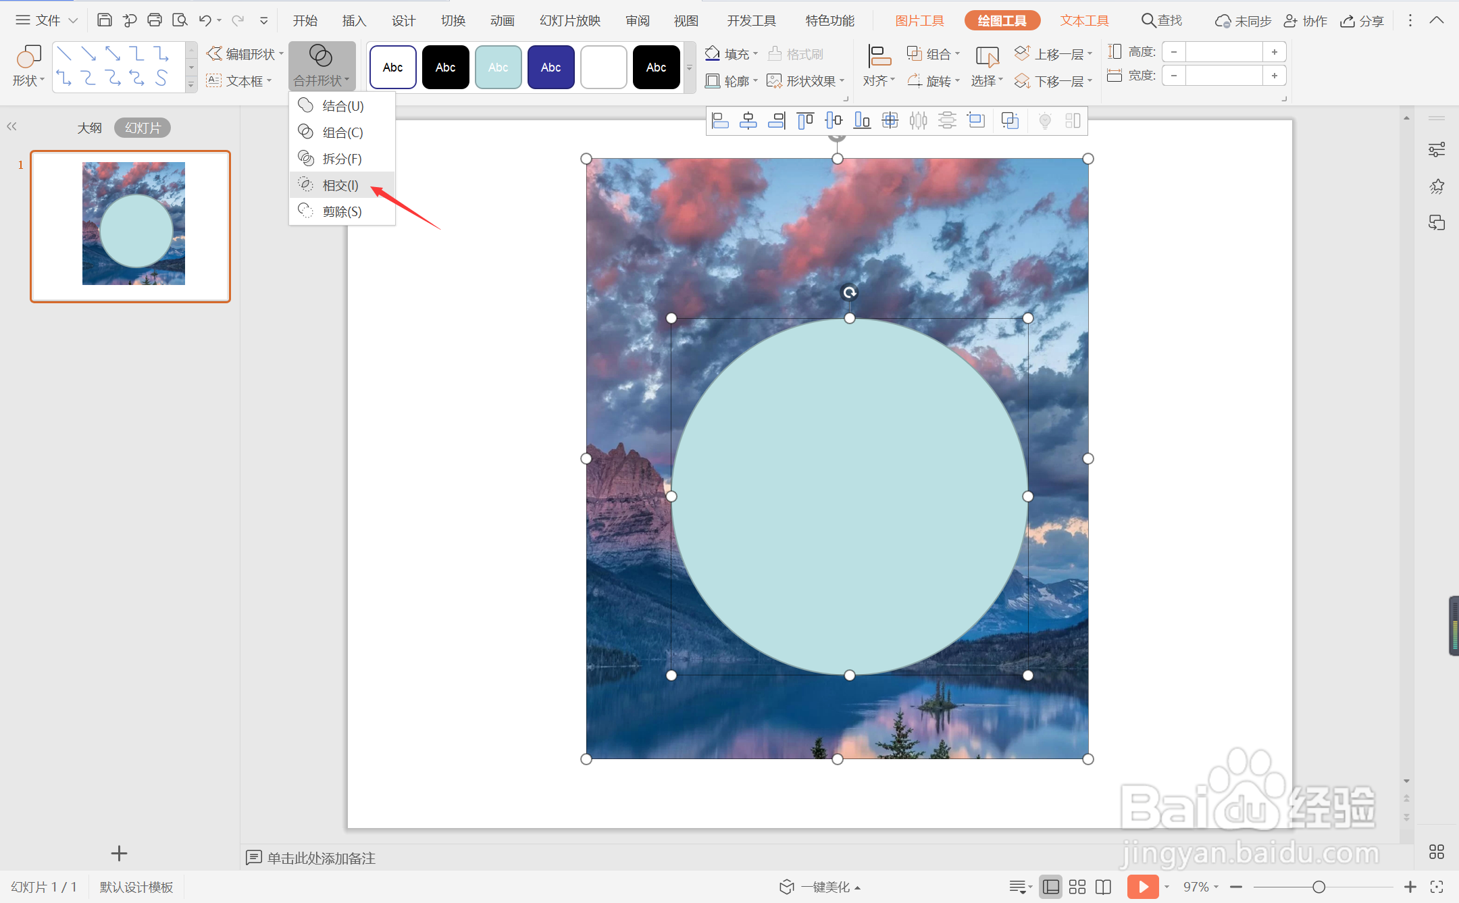
Task: Switch to the 开始 ribbon tab
Action: [x=305, y=20]
